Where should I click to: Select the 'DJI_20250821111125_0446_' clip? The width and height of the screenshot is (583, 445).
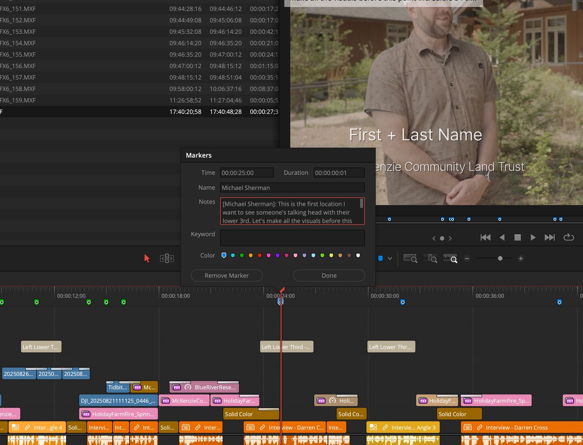[119, 401]
